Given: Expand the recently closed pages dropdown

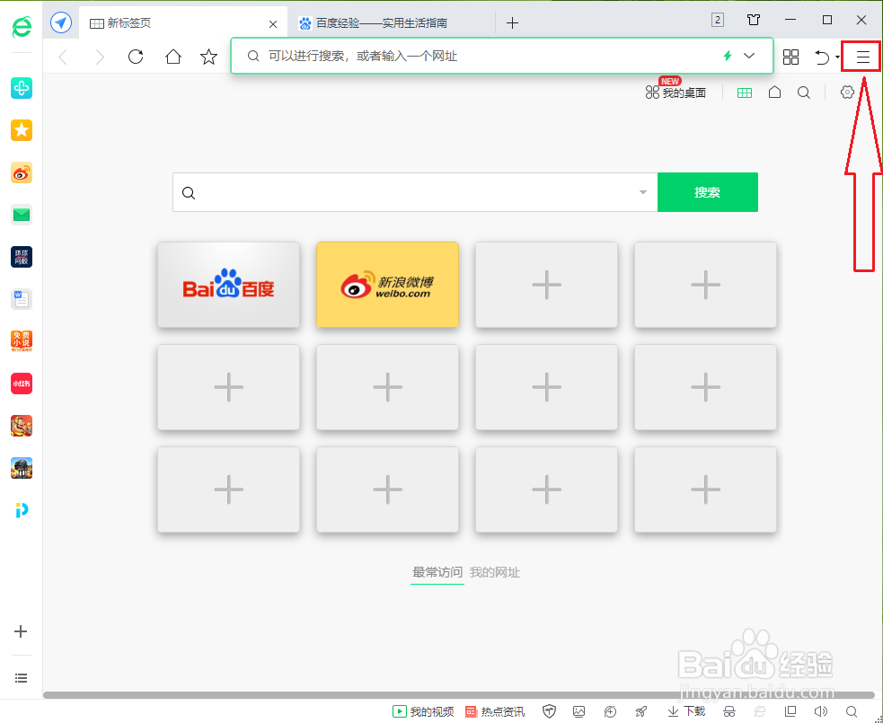Looking at the screenshot, I should tap(836, 56).
